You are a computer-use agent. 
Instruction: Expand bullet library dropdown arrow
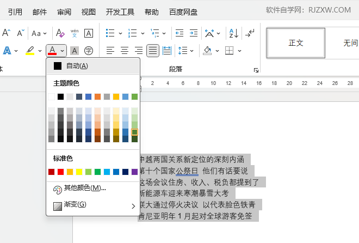pos(120,33)
